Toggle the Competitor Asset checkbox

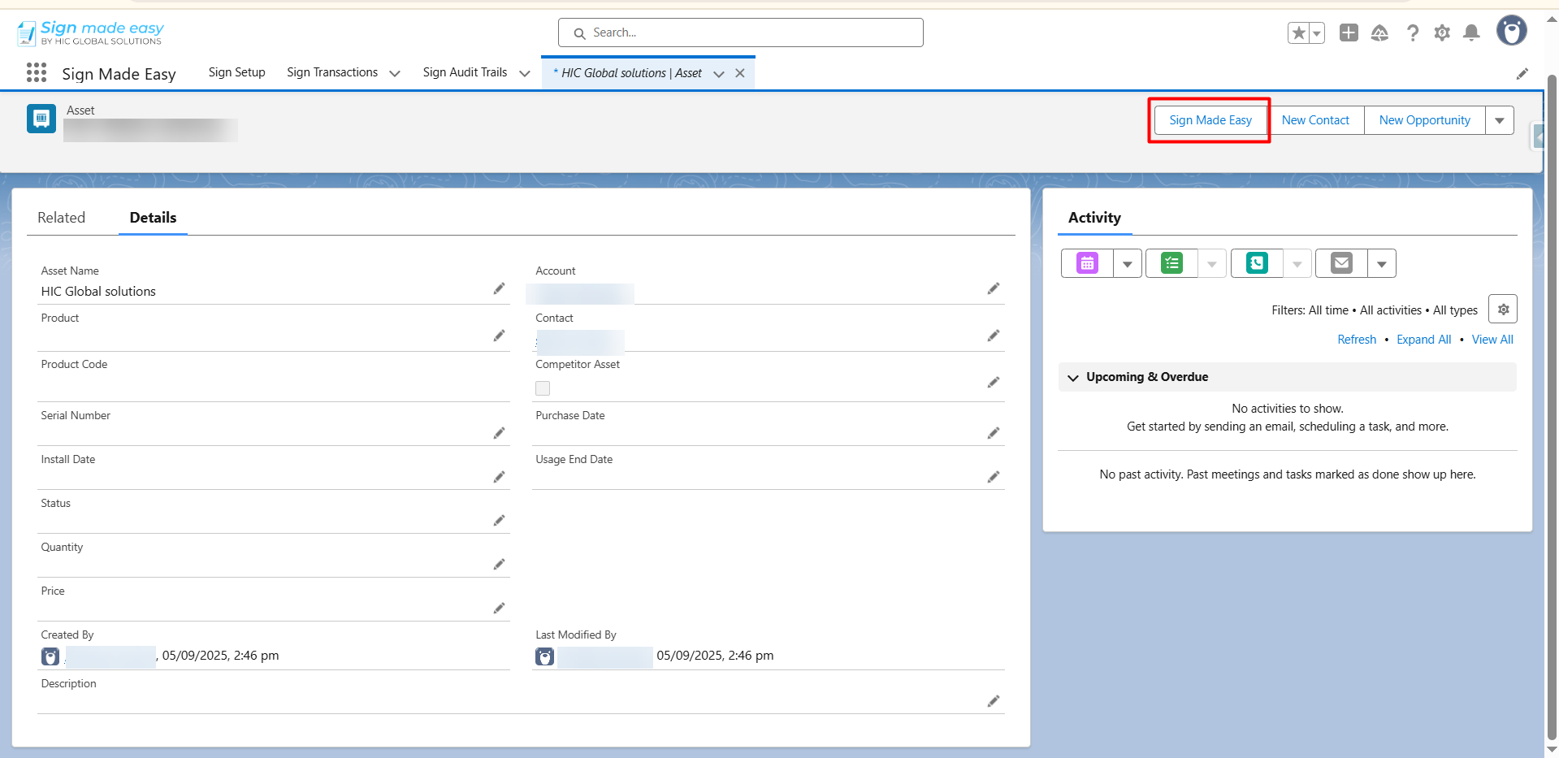[x=543, y=388]
